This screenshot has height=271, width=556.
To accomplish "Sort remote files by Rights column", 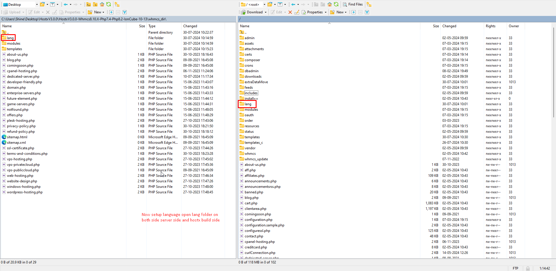I will [x=490, y=26].
